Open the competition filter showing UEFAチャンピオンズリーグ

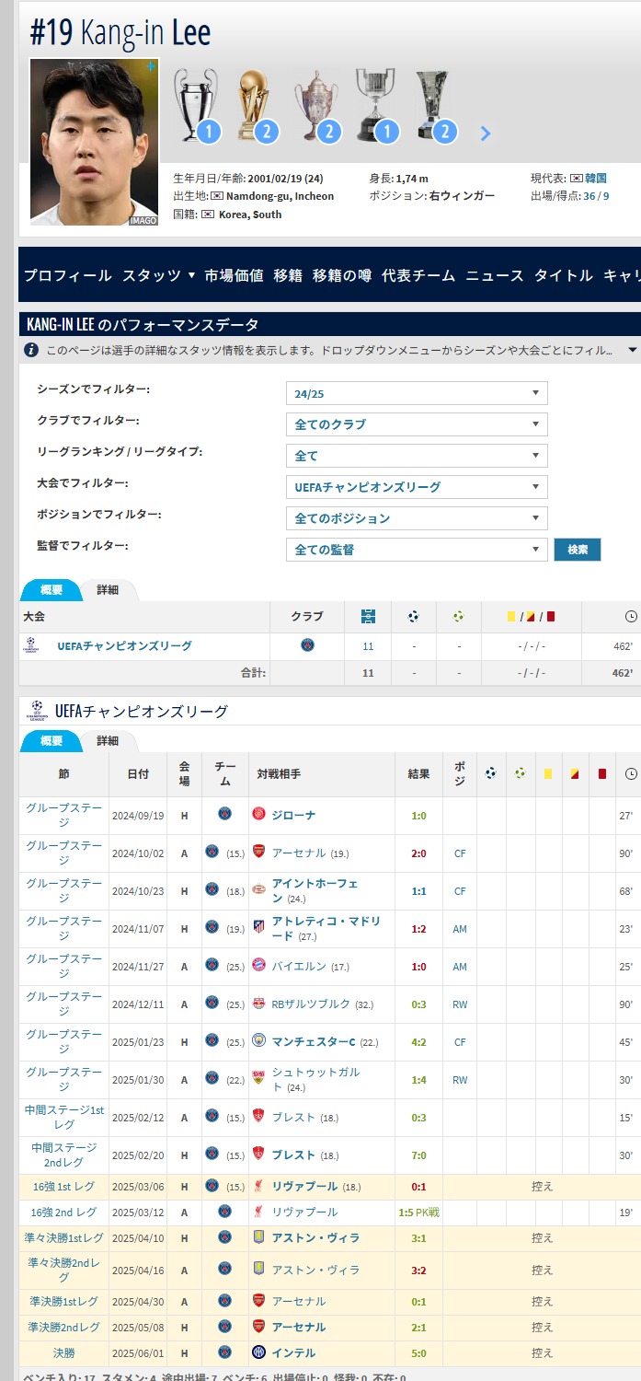[x=417, y=487]
